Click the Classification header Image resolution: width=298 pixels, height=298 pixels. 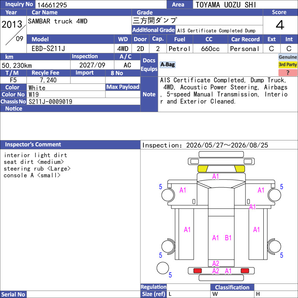pos(232,287)
